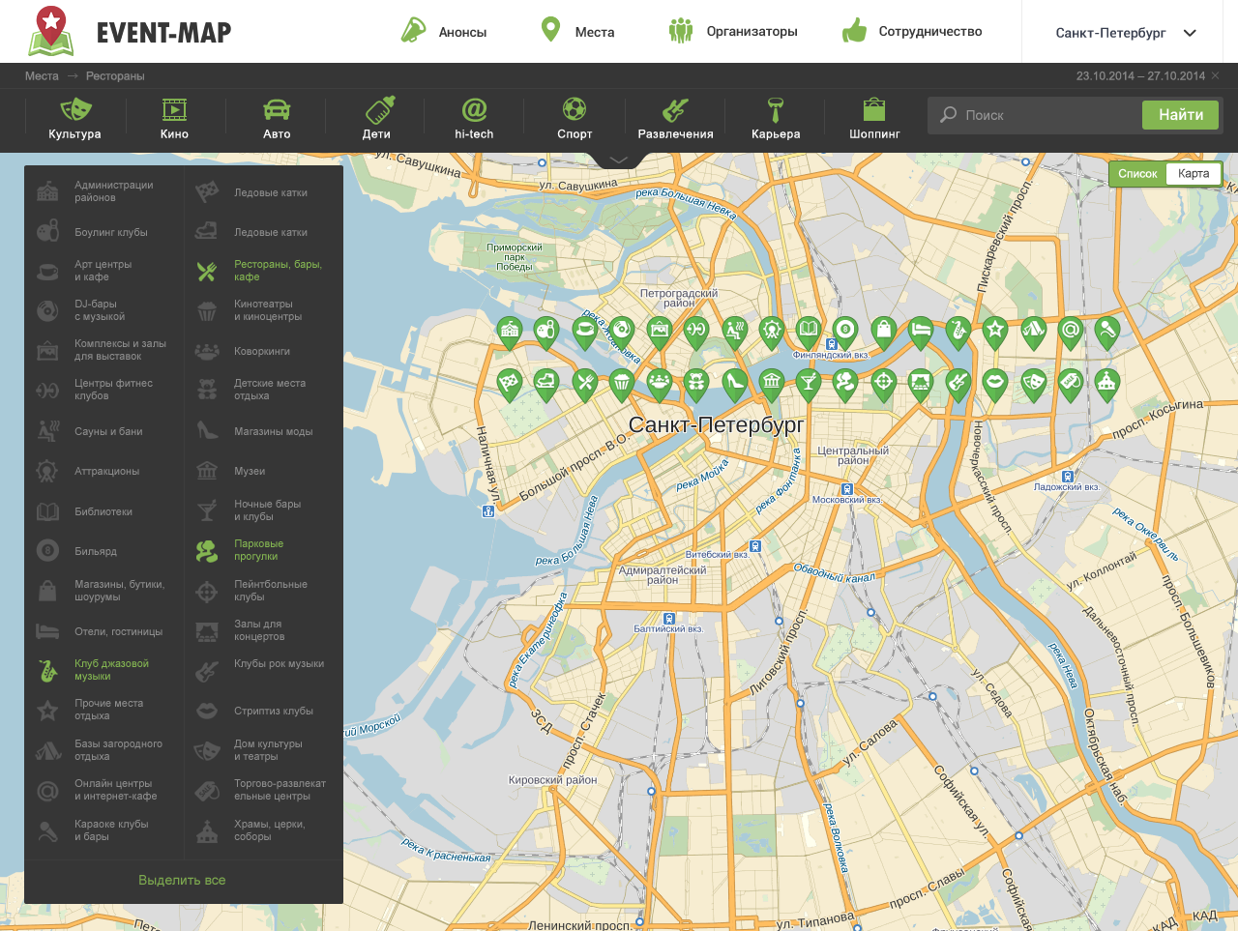Click the Рестораны breadcrumb
The height and width of the screenshot is (931, 1238).
115,75
